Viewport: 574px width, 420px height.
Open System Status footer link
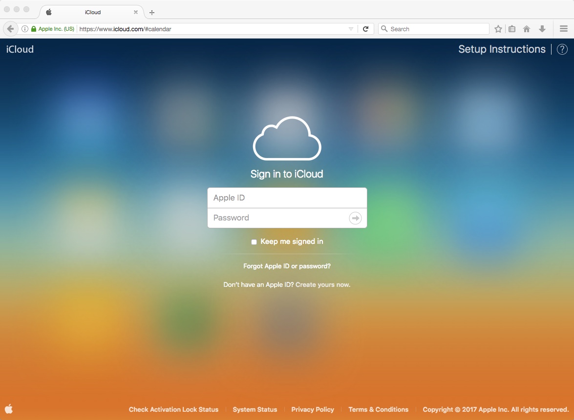[x=255, y=409]
